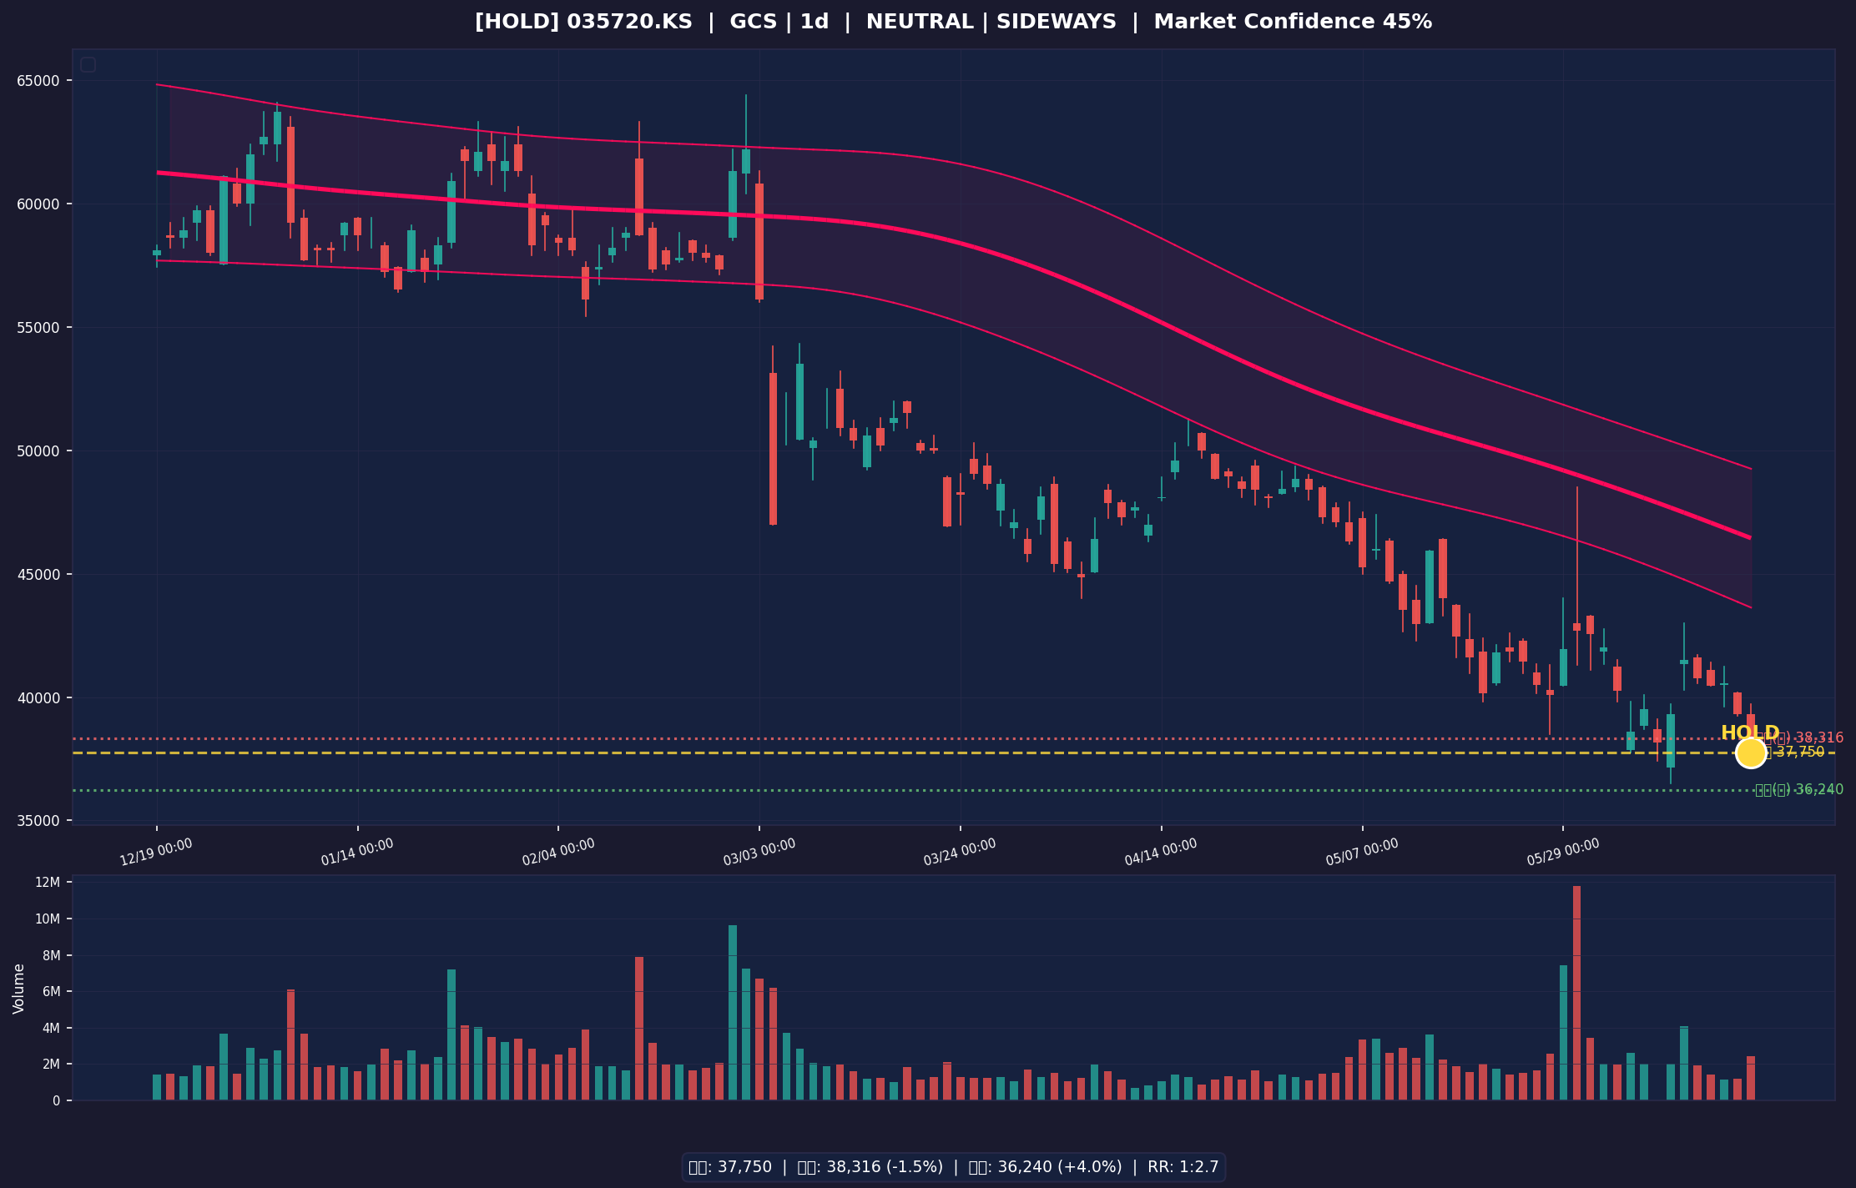Click the "02/04 00:00" date axis label
The image size is (1856, 1188).
tap(558, 852)
